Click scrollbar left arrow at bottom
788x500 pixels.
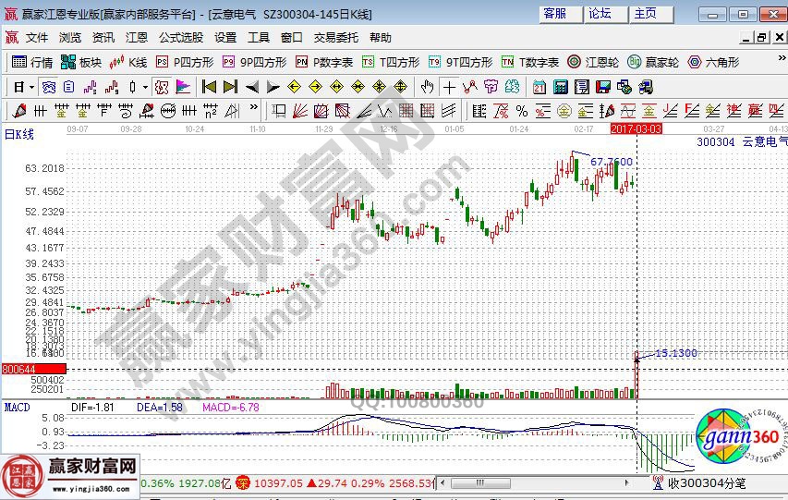442,482
